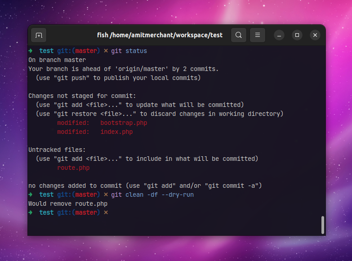Open a new terminal tab
Image resolution: width=352 pixels, height=261 pixels.
pos(39,35)
